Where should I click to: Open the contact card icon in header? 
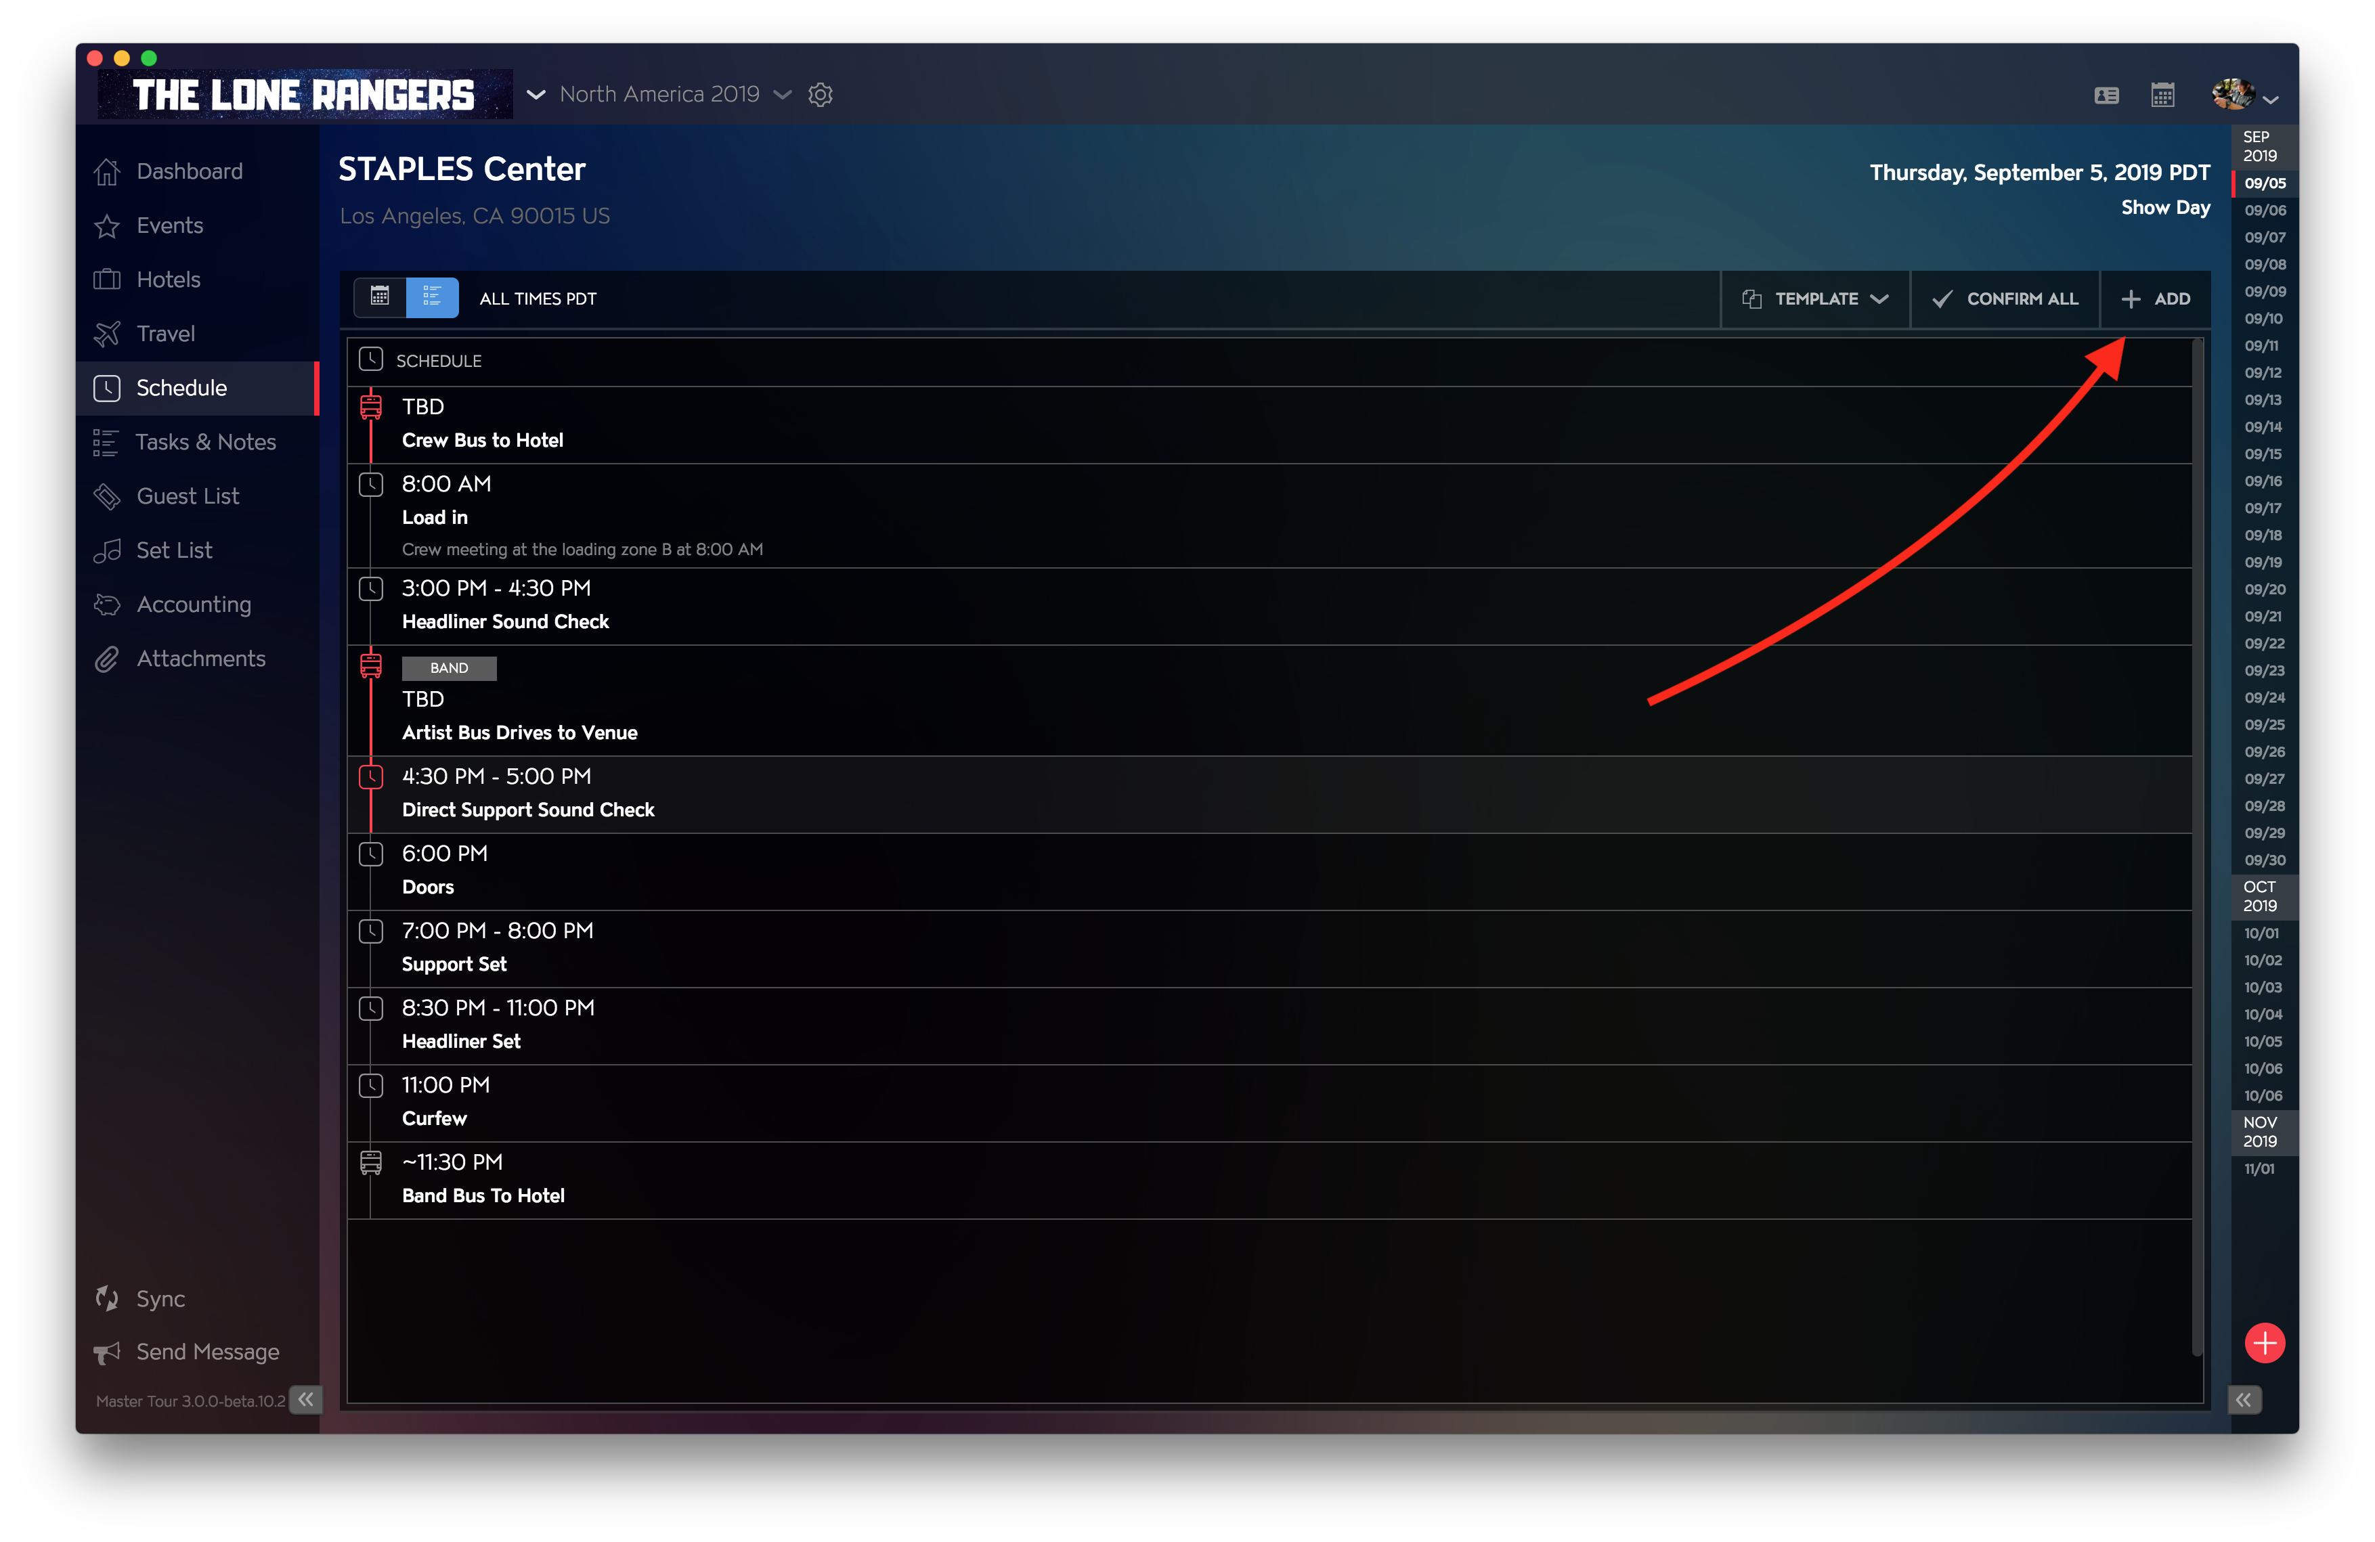2107,95
